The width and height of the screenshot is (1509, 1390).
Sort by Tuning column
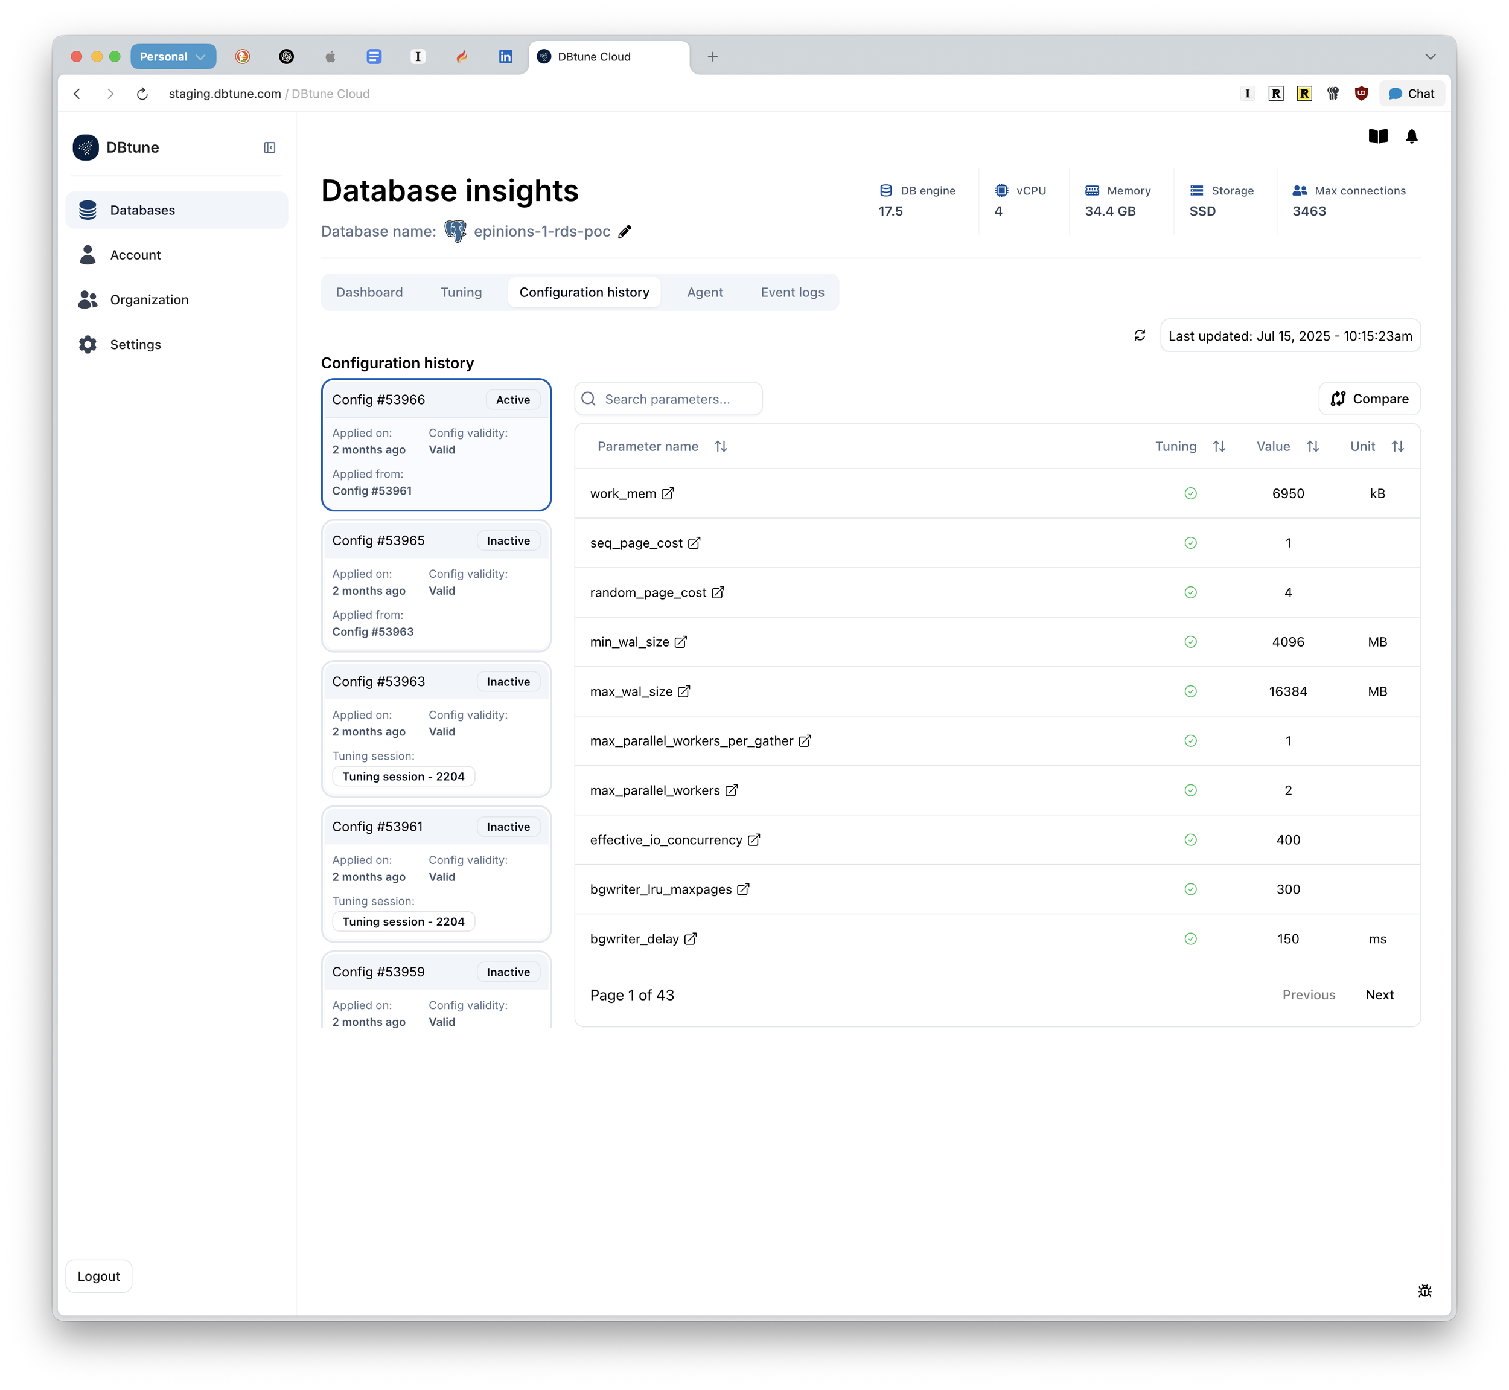1219,446
